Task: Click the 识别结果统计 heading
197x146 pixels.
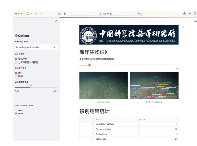Action: 94,111
